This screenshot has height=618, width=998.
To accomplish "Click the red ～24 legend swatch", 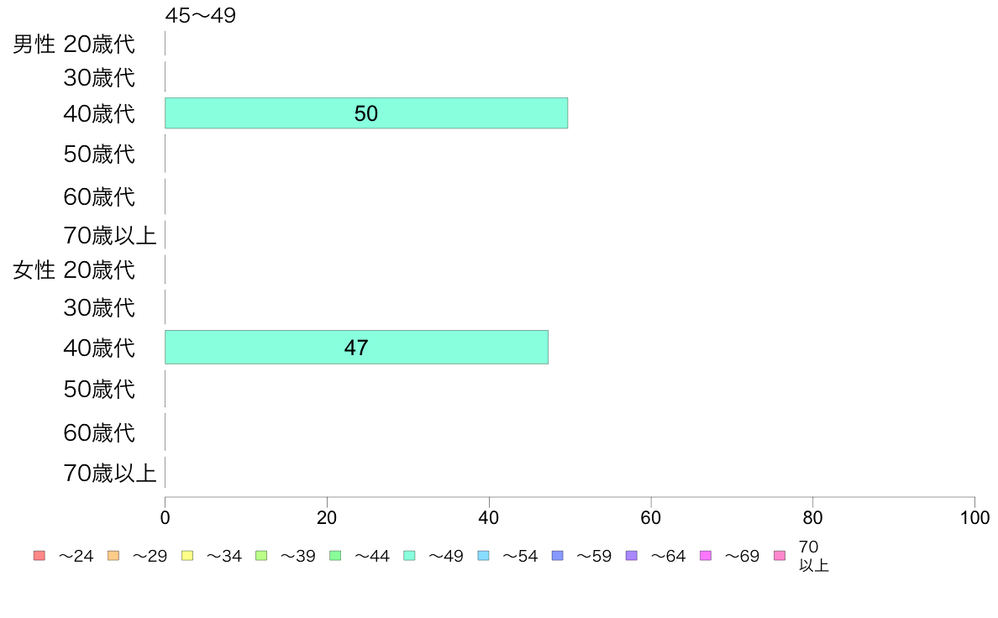I will [x=39, y=556].
